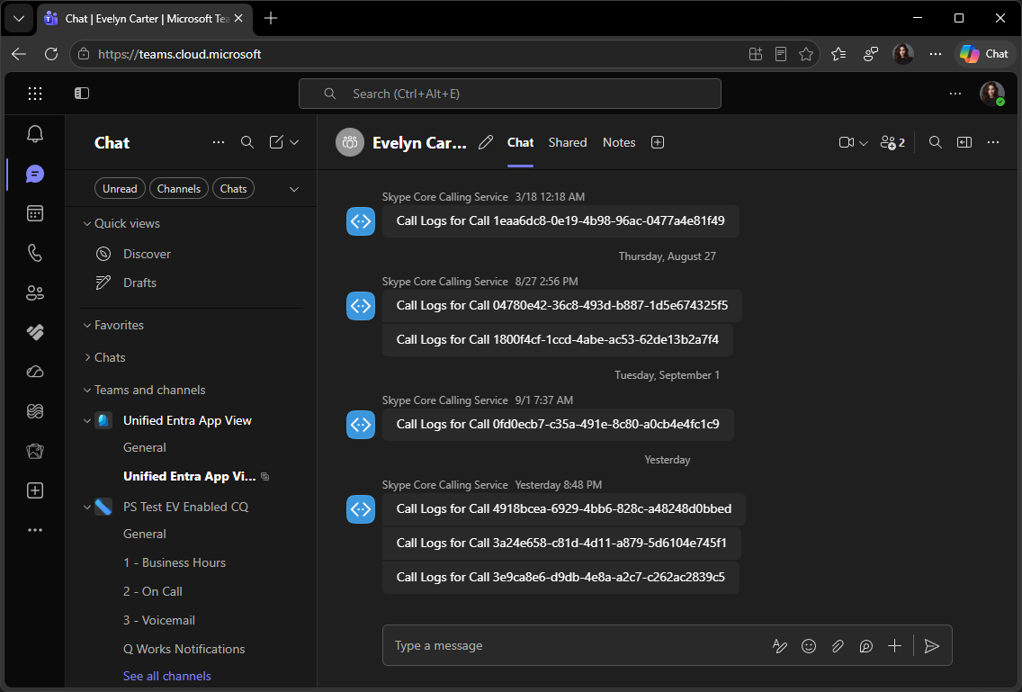
Task: Open the 1 - Business Hours channel
Action: click(174, 562)
